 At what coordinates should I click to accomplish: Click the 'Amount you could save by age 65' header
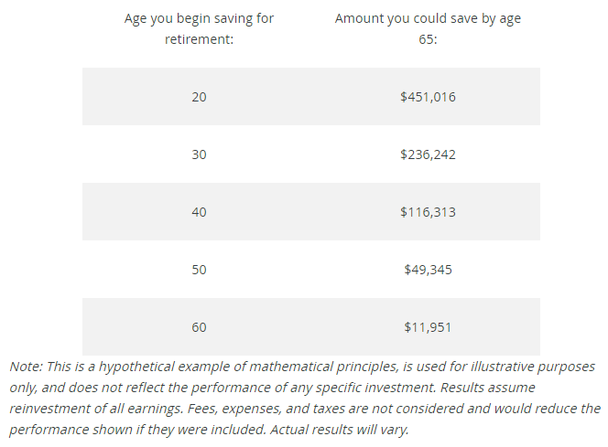[x=428, y=28]
